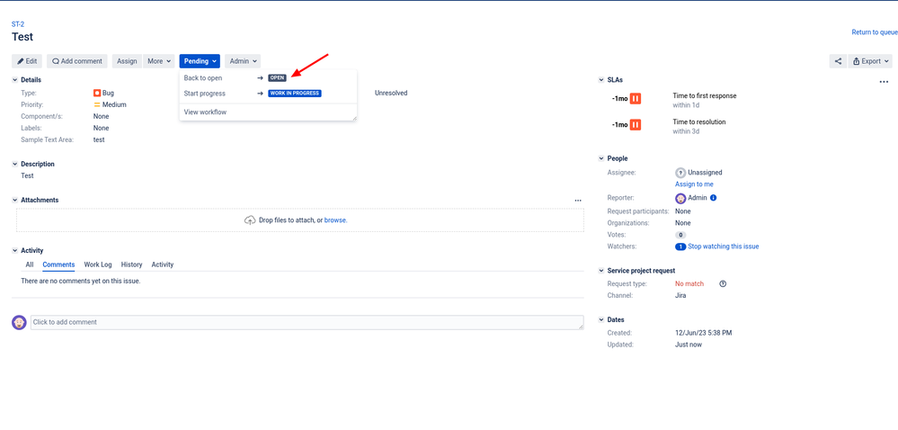Click the issue title 'Test'

[22, 37]
